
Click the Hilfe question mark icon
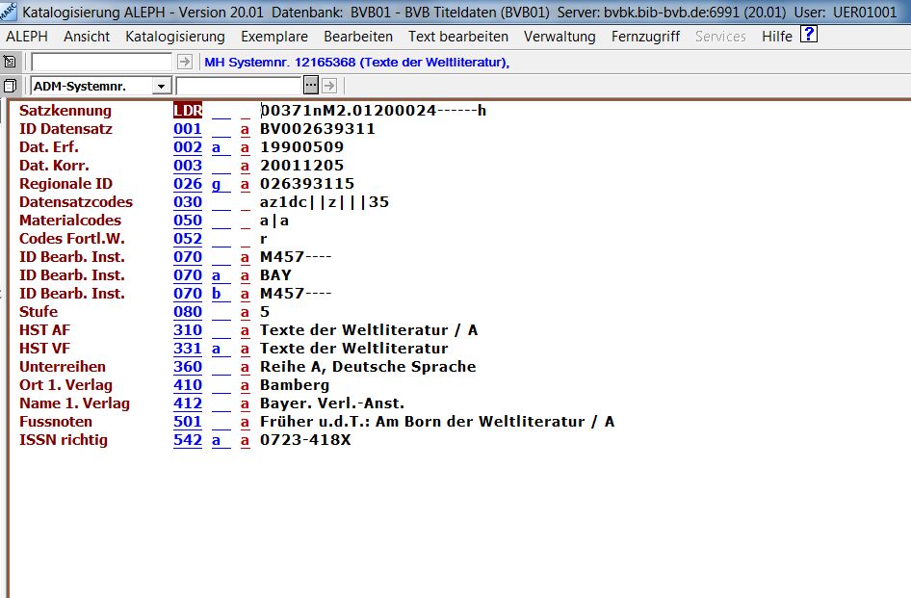point(809,36)
